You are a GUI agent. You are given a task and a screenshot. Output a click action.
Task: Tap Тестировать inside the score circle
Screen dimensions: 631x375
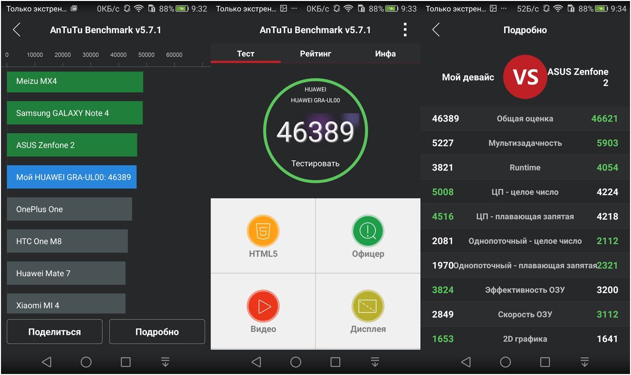pos(315,164)
